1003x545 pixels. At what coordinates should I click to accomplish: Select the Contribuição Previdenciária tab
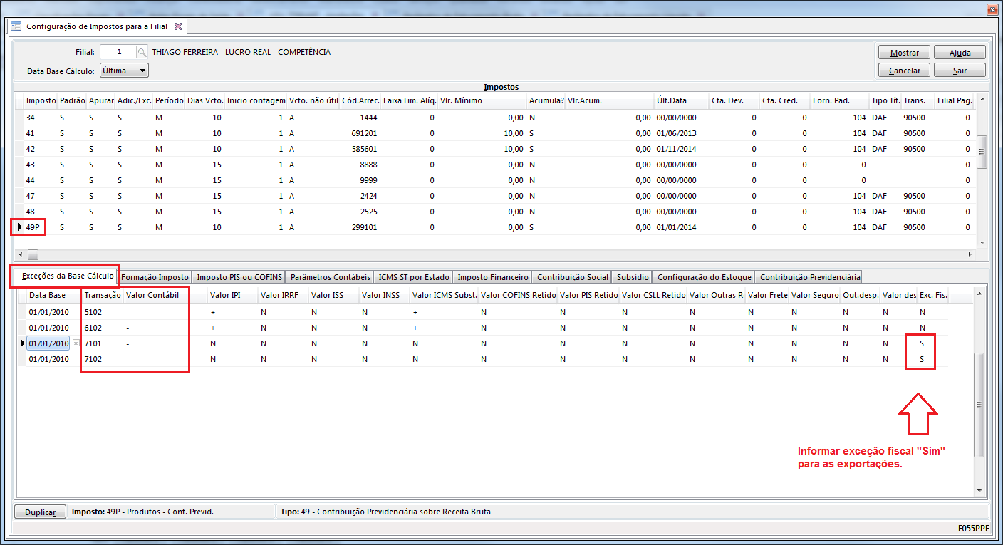(x=810, y=277)
